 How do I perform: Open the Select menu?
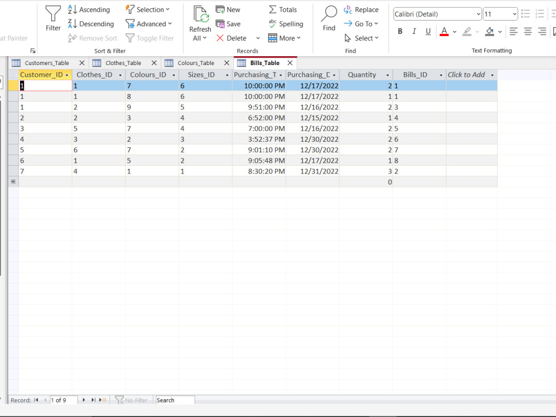[361, 38]
